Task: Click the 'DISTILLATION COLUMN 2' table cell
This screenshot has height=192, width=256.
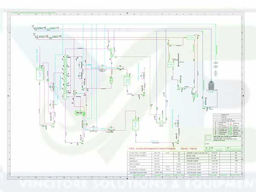Action: click(x=140, y=156)
